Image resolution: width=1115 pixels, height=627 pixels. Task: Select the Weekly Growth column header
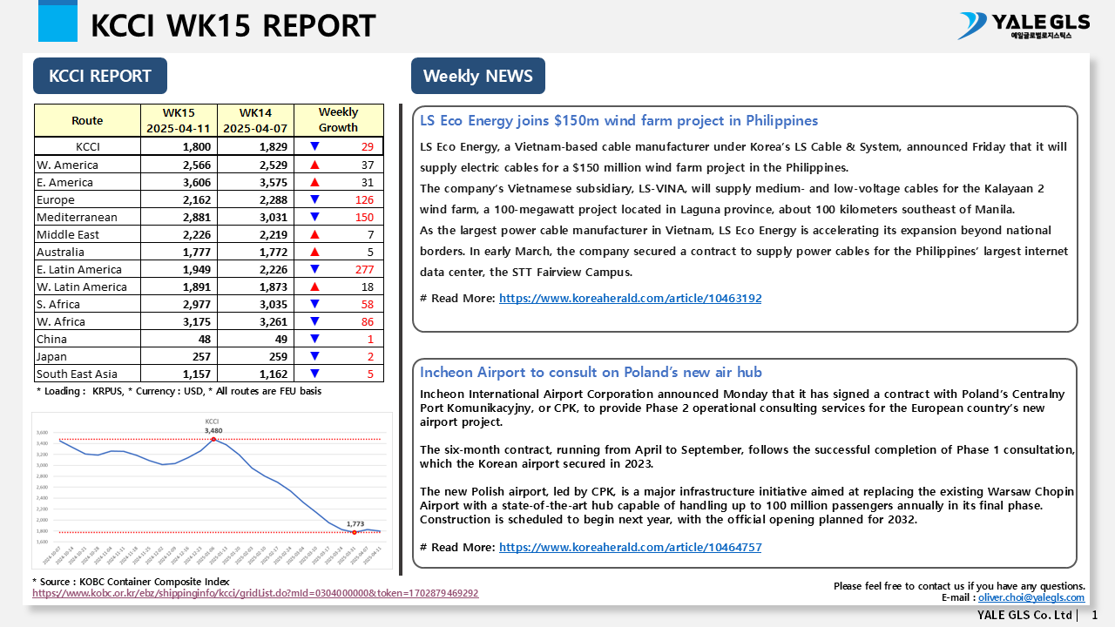(338, 120)
